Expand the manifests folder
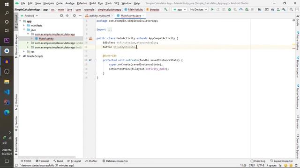Viewport: 300px width, 168px height. [x=24, y=25]
